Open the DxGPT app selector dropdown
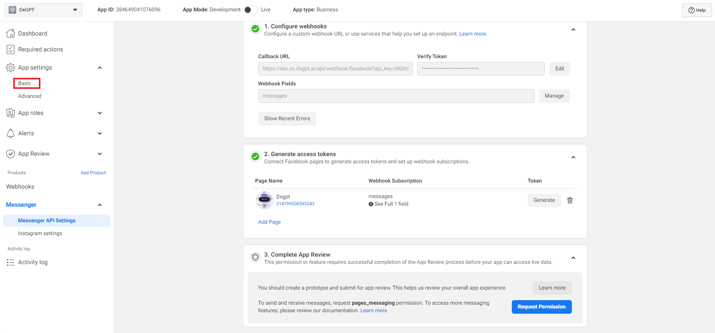The width and height of the screenshot is (715, 333). (x=43, y=10)
